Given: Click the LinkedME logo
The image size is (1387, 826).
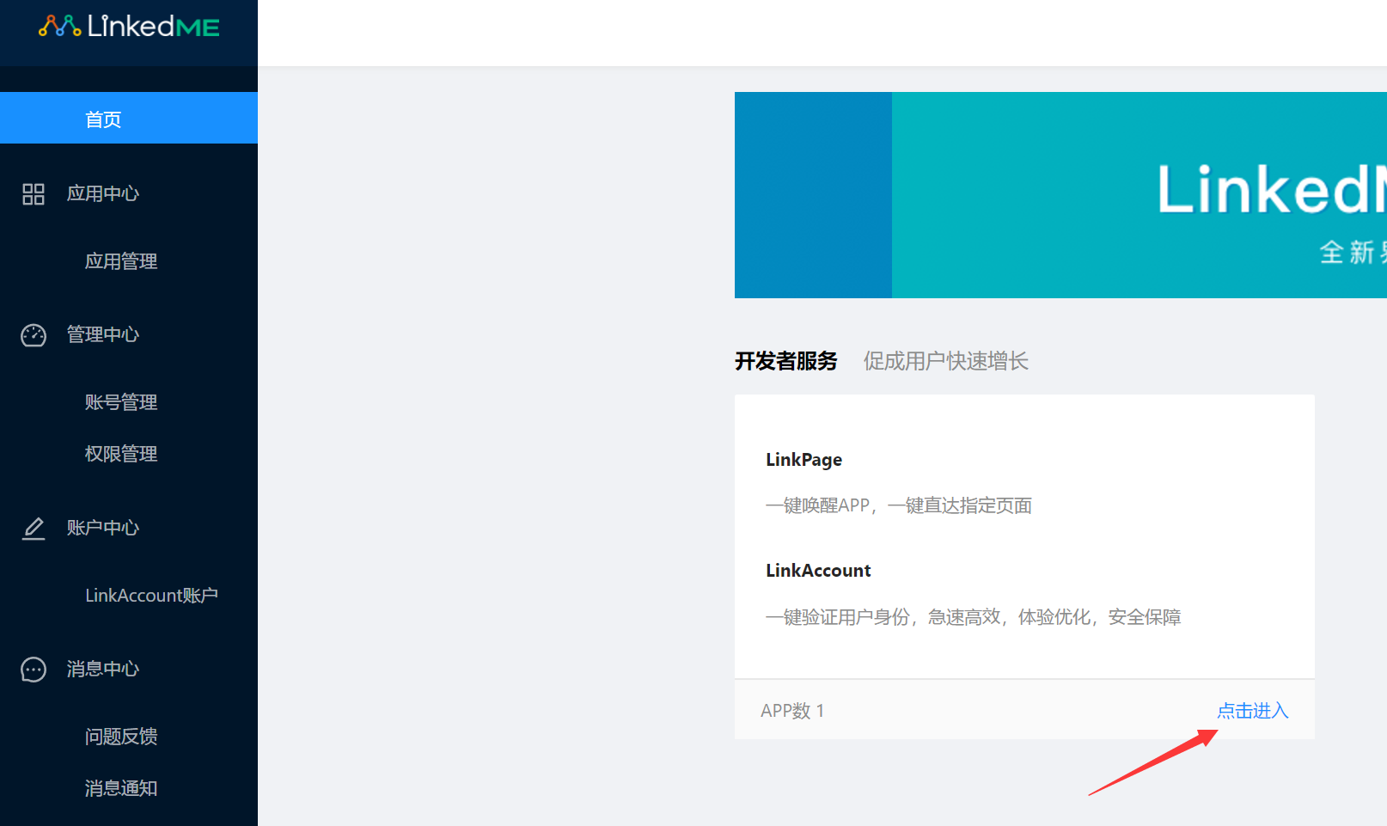Looking at the screenshot, I should [129, 27].
